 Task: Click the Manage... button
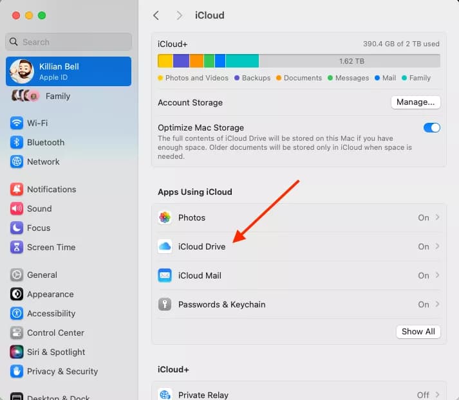pos(415,102)
